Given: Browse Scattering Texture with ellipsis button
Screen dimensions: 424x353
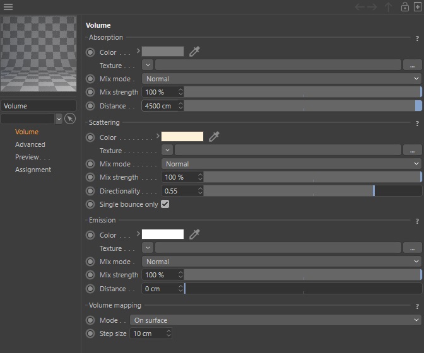Looking at the screenshot, I should pos(412,150).
